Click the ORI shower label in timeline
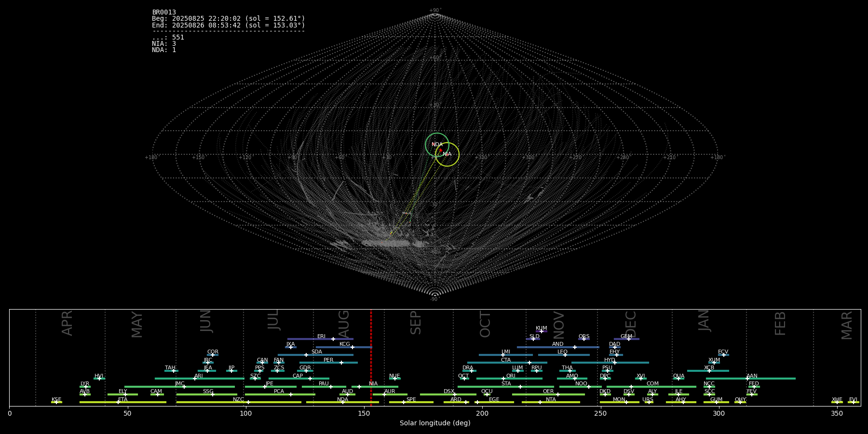Screen dimensions: 868x434 click(x=511, y=376)
